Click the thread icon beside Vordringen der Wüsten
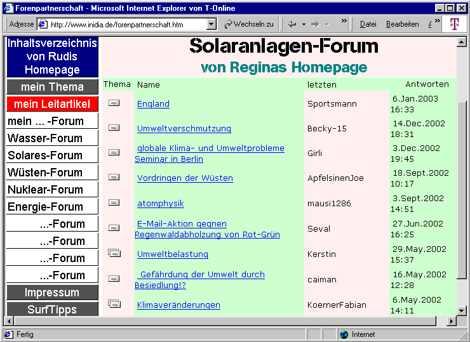Screen dimensions: 470x342 pos(114,177)
